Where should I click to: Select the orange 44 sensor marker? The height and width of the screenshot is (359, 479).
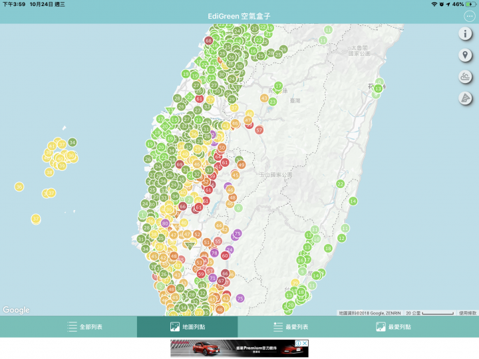click(x=219, y=225)
